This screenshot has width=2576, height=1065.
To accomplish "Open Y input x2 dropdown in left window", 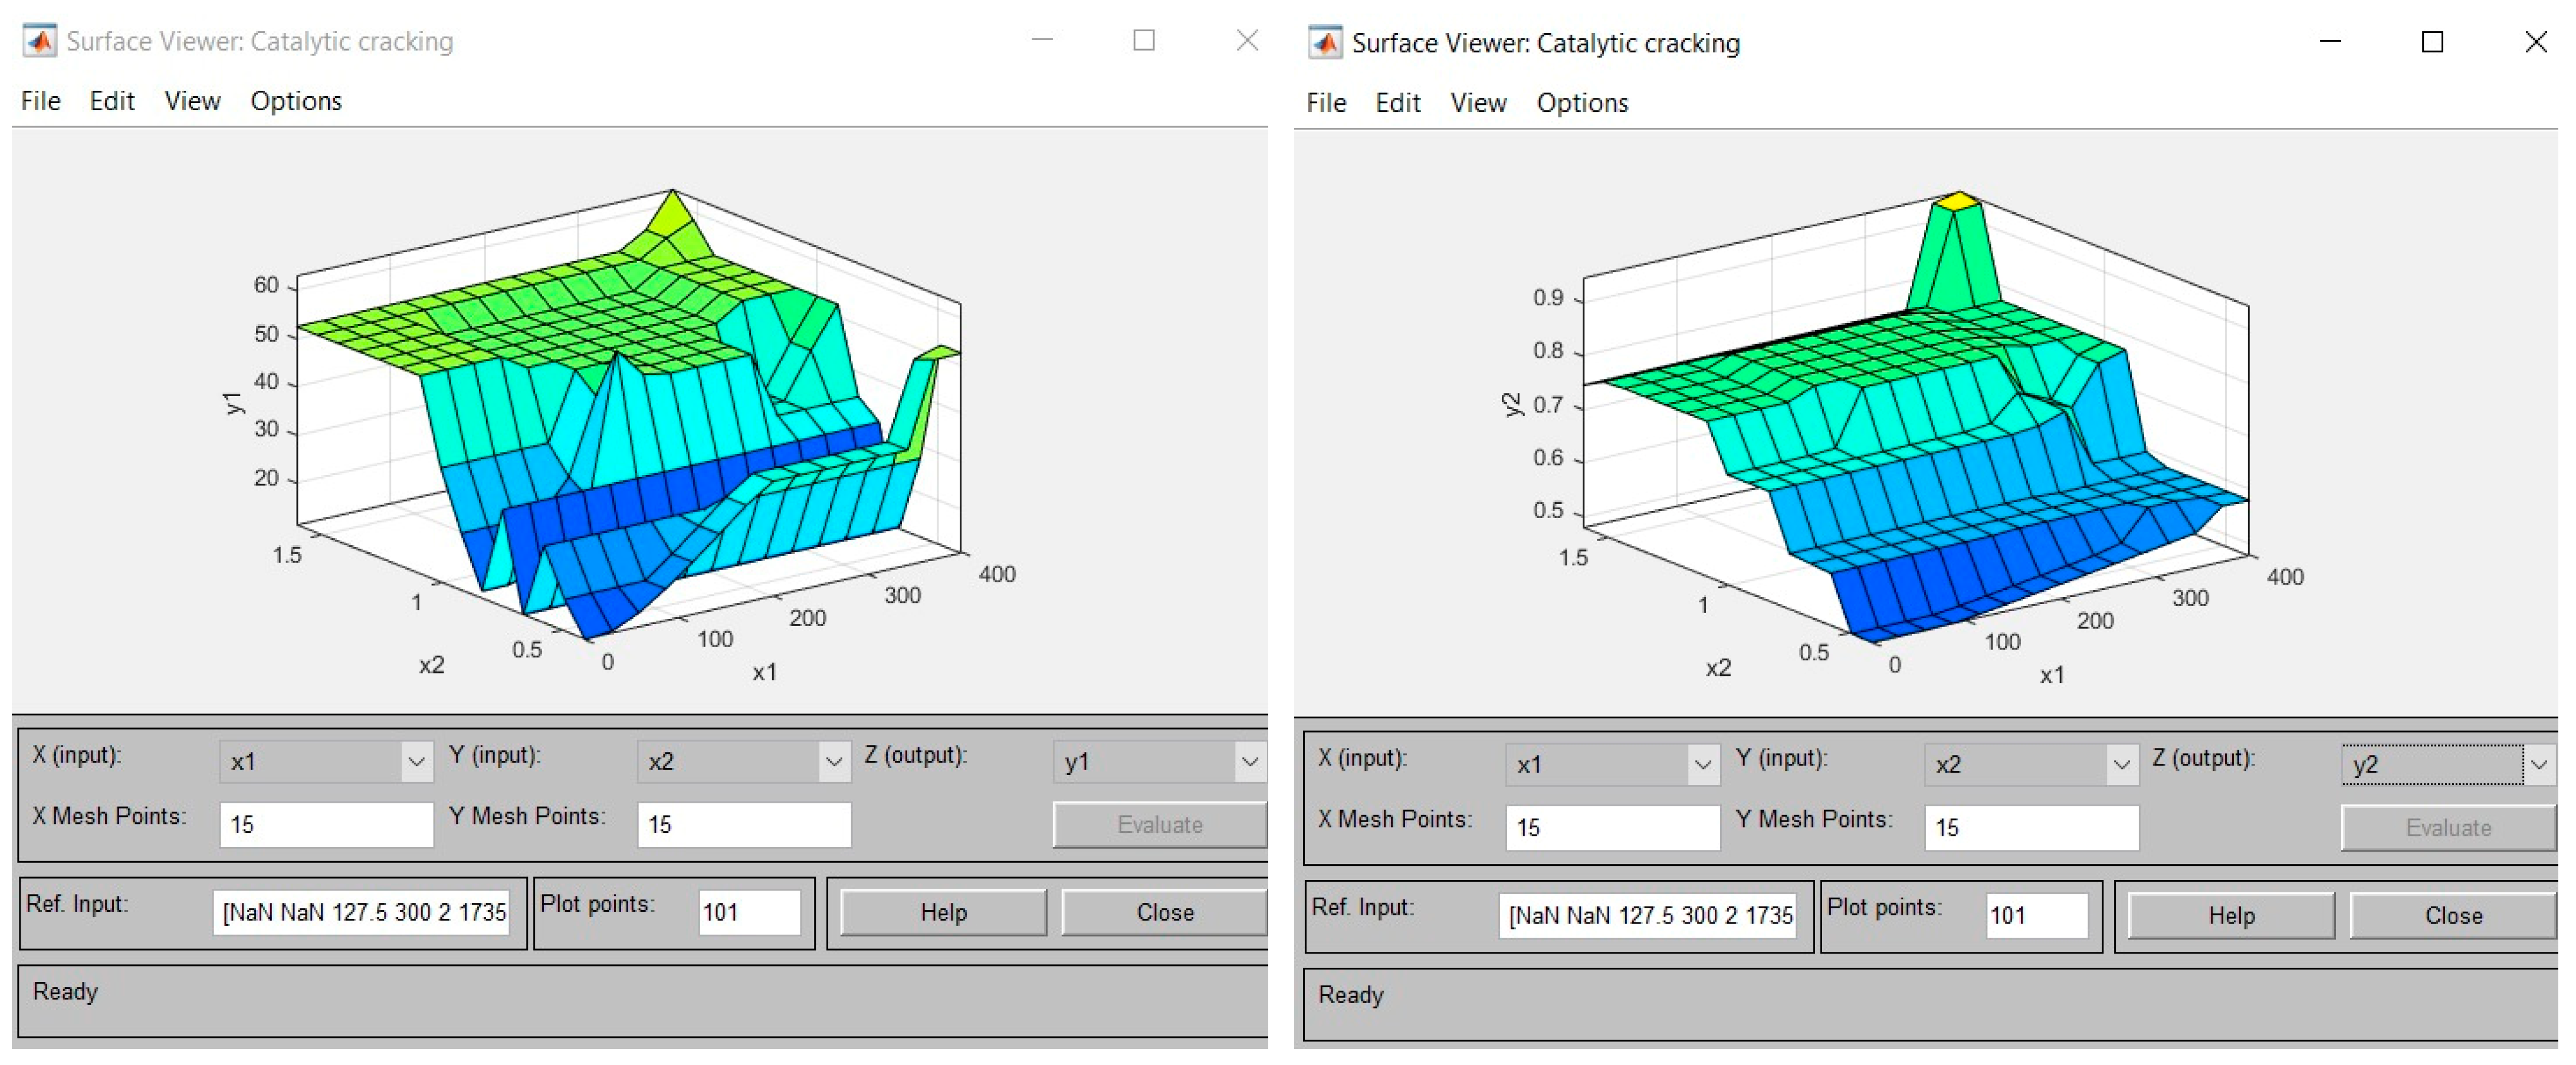I will click(x=833, y=763).
